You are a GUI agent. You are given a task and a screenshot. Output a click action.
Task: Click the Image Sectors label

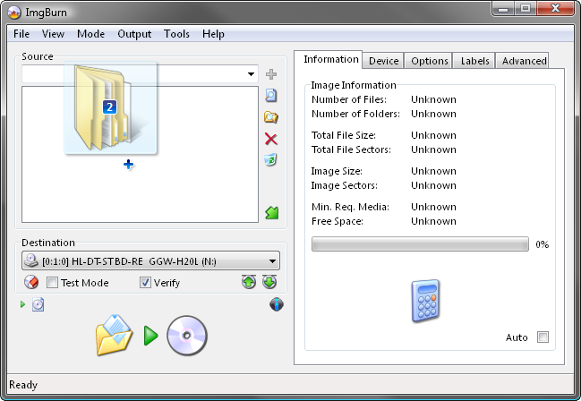coord(345,185)
